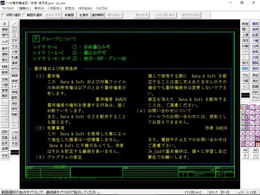Open the 天空 sky factor tool
The image size is (260, 195).
pos(14,143)
